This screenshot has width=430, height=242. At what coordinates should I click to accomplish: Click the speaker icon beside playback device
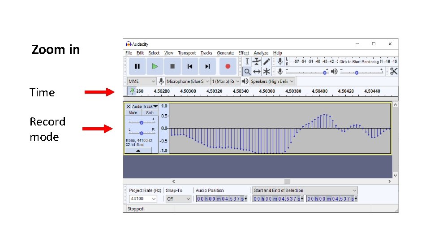point(245,81)
